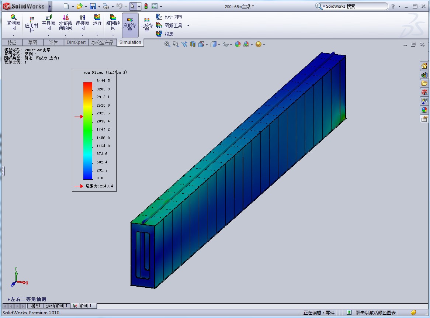Click the Save disk icon
The height and width of the screenshot is (318, 430).
point(93,6)
